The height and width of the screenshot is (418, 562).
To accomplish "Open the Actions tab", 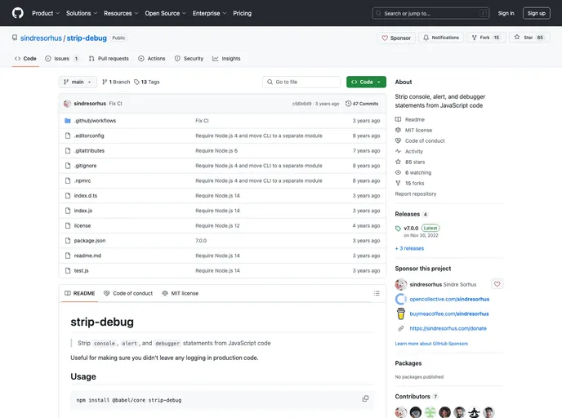I will (152, 59).
